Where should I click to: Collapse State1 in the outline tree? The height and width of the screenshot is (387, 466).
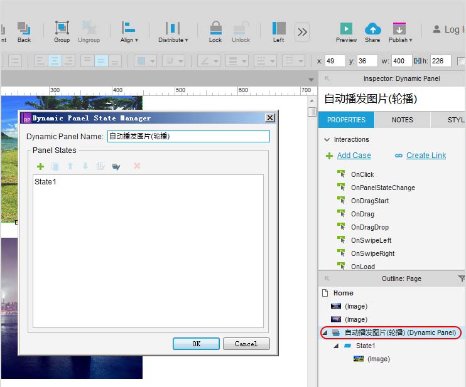point(336,346)
